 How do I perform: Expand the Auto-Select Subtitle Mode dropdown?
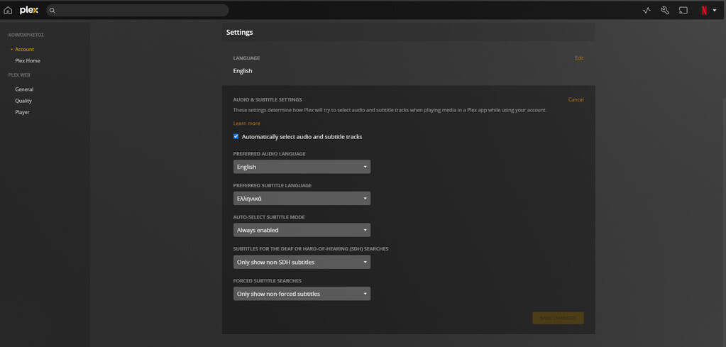click(x=302, y=230)
